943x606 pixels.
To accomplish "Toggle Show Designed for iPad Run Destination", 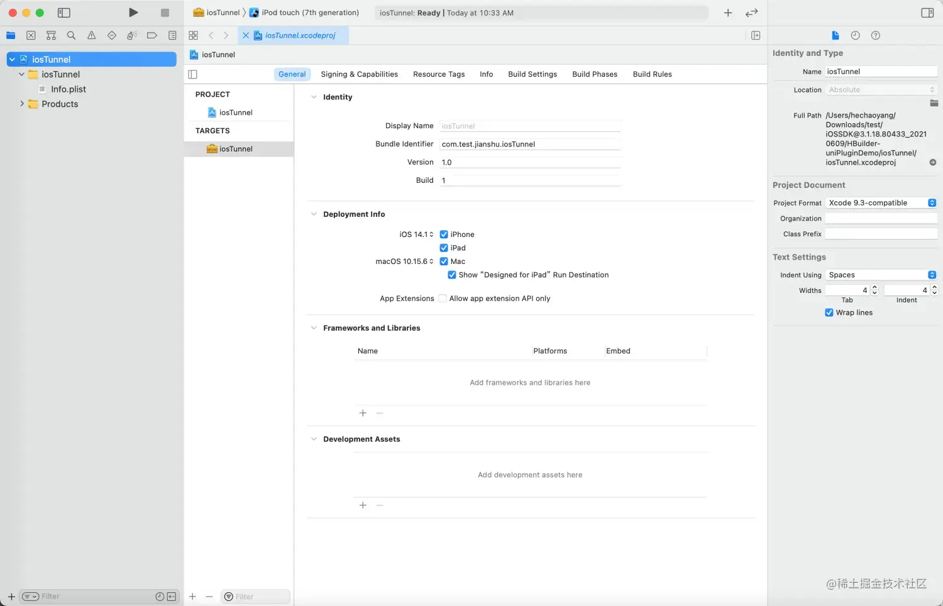I will (452, 275).
